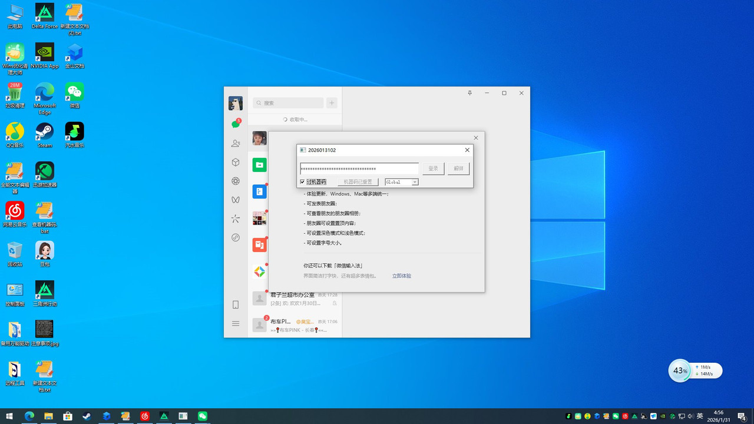Open the Windows Start menu

pos(9,416)
